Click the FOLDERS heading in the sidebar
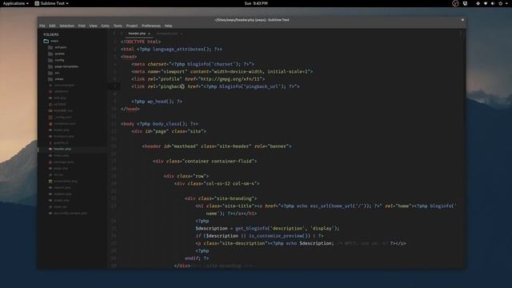Viewport: 512px width, 288px height. [x=51, y=34]
